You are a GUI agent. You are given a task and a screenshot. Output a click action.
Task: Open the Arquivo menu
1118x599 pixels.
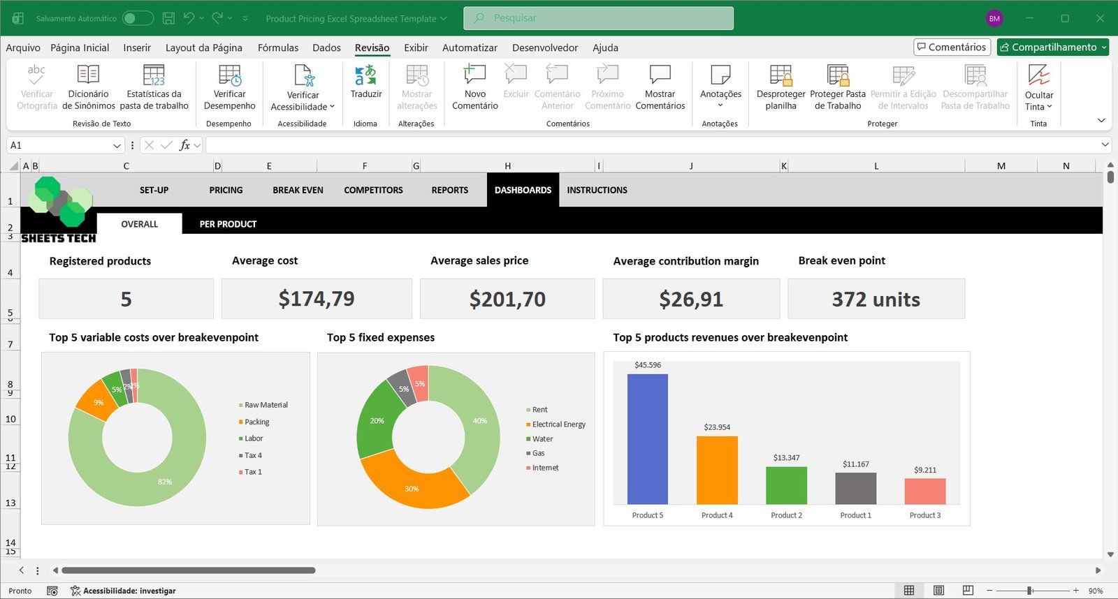tap(23, 47)
